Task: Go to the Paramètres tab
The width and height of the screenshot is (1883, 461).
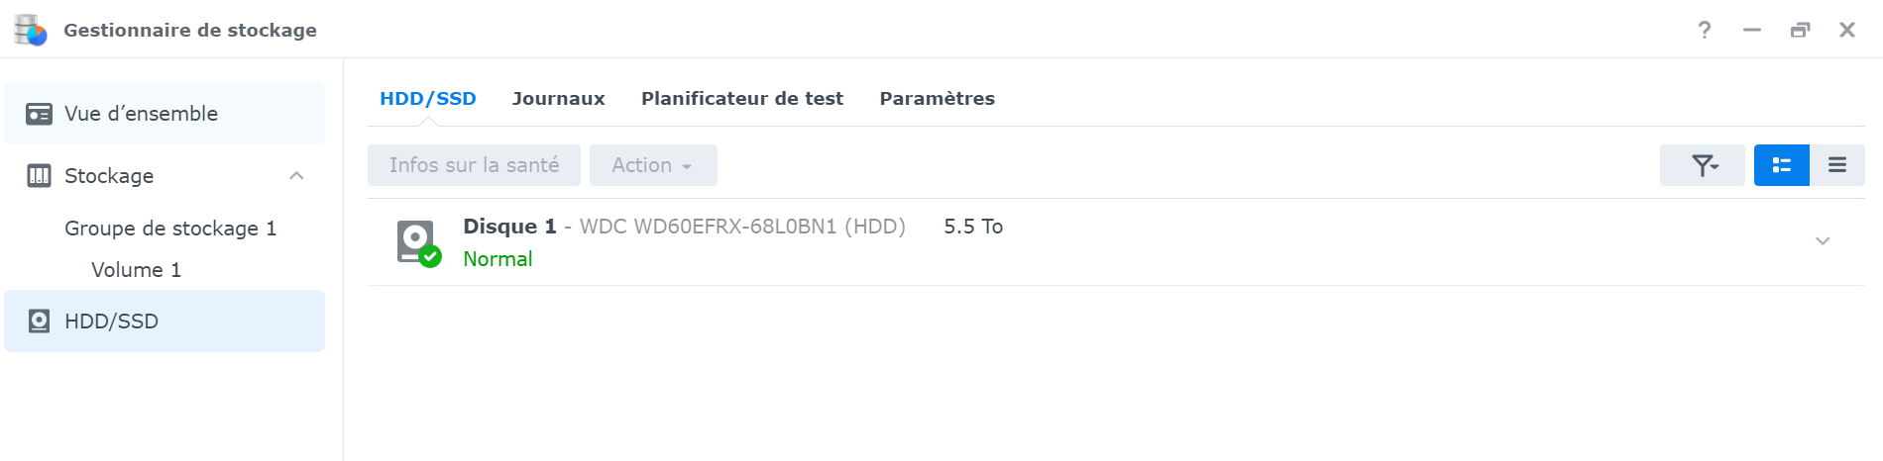Action: point(937,99)
